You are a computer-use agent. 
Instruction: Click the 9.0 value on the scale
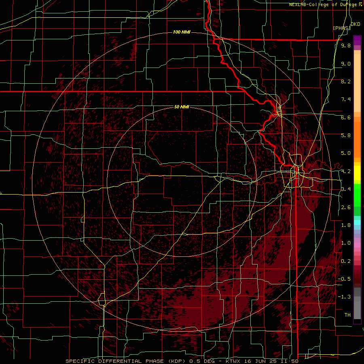pos(346,63)
